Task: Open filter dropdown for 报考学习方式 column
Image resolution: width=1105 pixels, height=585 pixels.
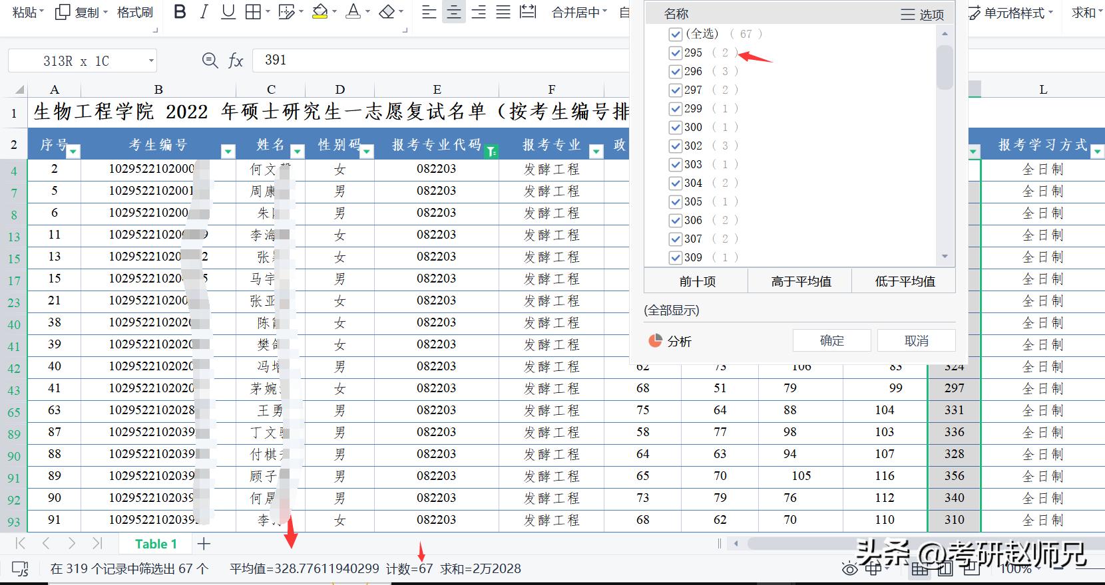Action: coord(1097,152)
